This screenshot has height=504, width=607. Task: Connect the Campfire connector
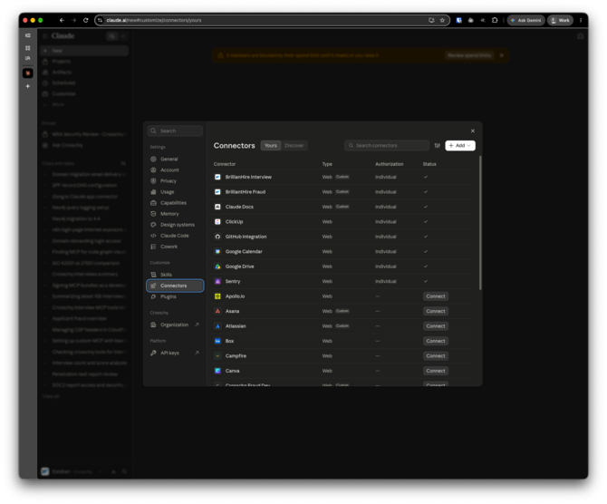436,356
